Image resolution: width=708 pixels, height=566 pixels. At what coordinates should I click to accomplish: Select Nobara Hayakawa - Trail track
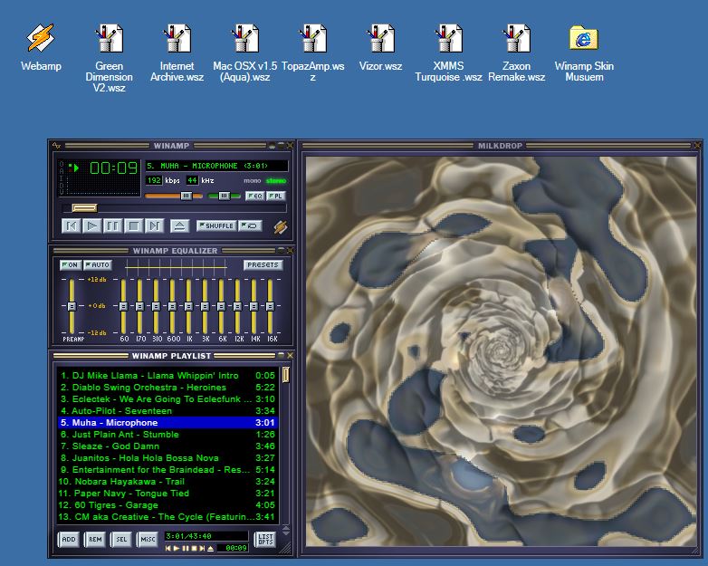coord(167,482)
